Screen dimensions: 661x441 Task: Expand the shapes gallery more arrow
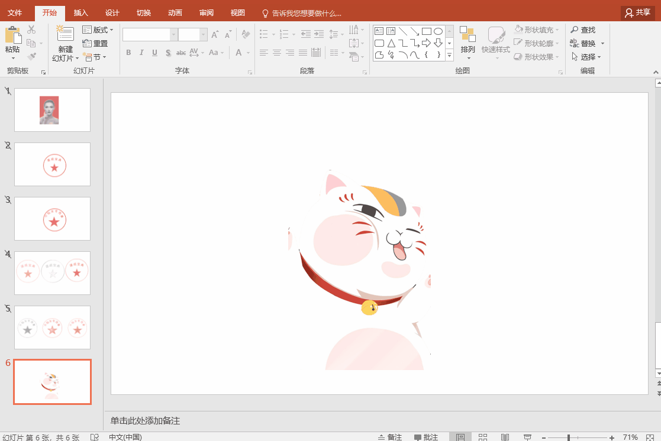[449, 55]
